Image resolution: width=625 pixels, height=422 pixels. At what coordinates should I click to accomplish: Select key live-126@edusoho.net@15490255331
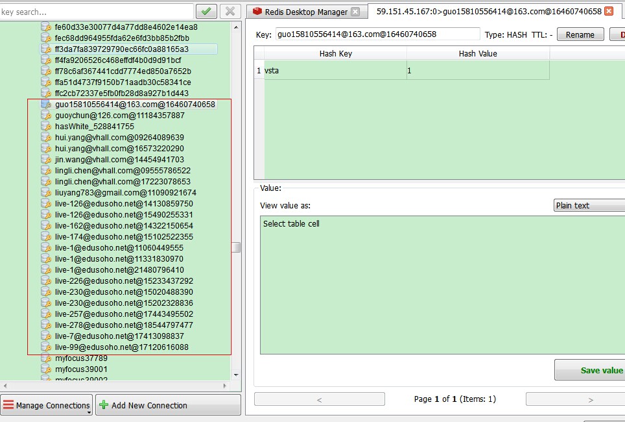pyautogui.click(x=124, y=215)
